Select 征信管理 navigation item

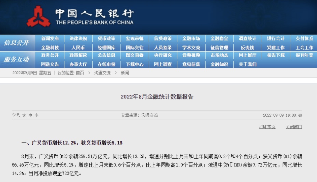[x=219, y=48]
